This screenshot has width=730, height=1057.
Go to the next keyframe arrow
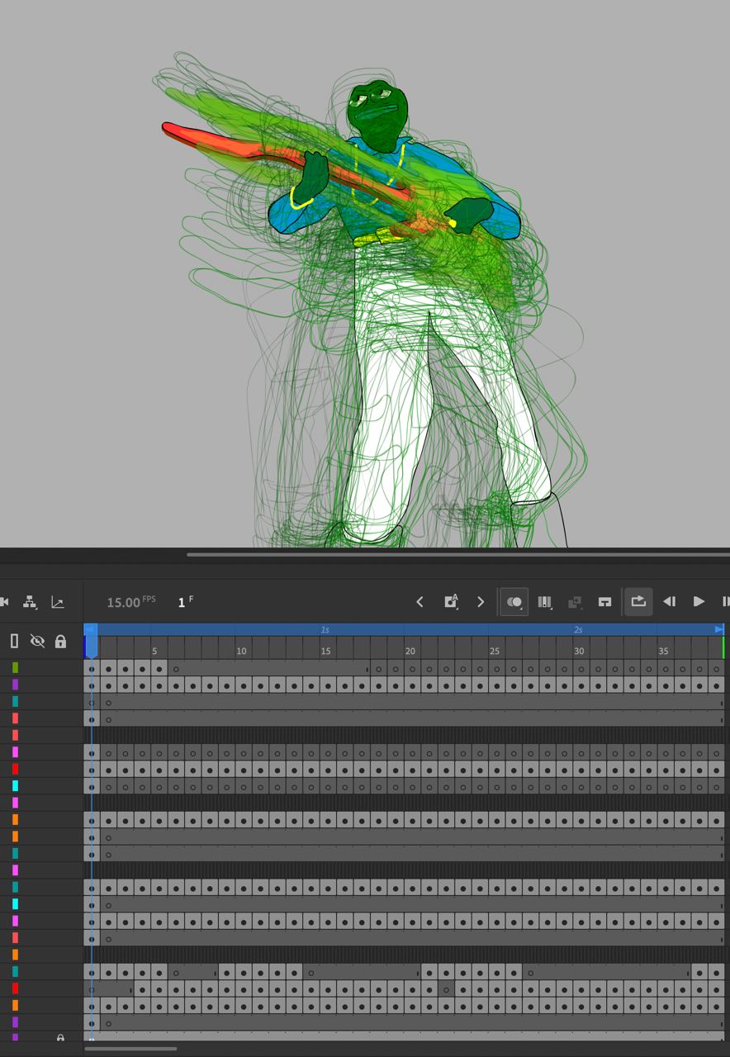click(481, 602)
